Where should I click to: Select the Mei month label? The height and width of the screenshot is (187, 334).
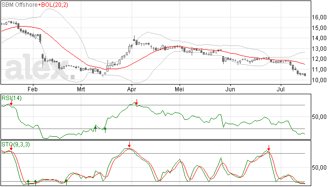(x=180, y=89)
